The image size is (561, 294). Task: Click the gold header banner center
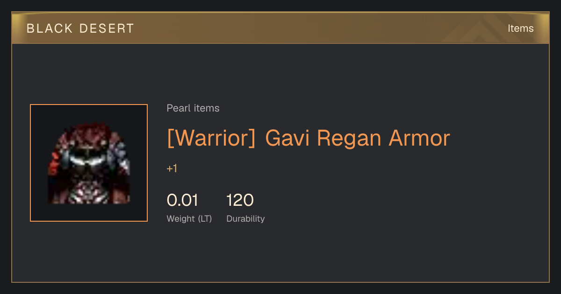point(280,28)
